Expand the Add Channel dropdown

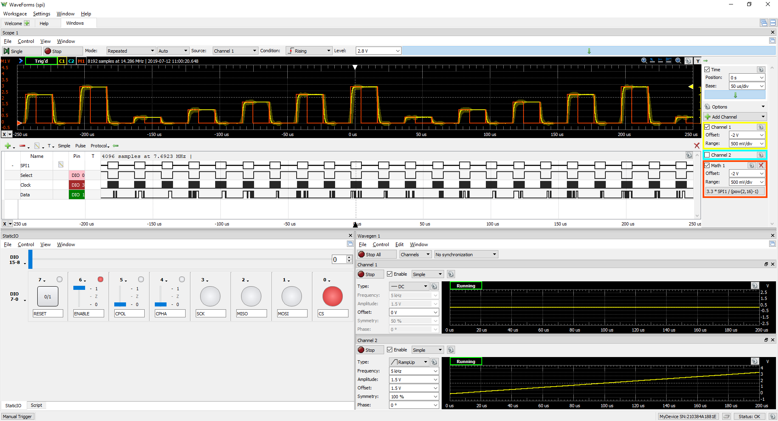click(735, 117)
